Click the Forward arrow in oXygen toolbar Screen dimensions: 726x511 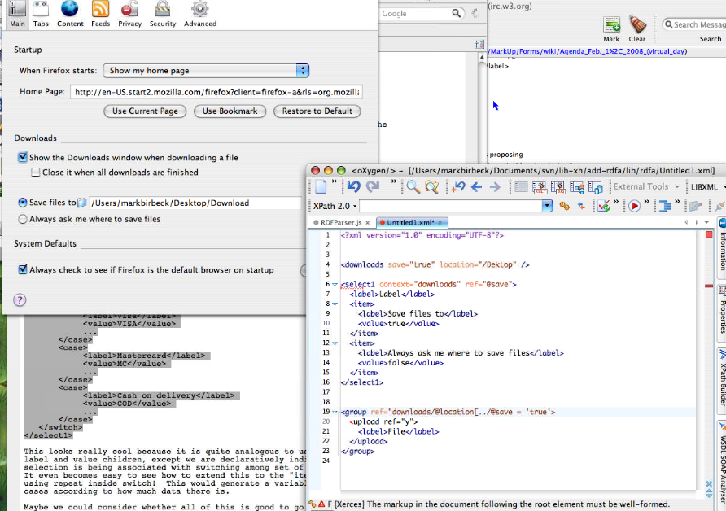495,186
